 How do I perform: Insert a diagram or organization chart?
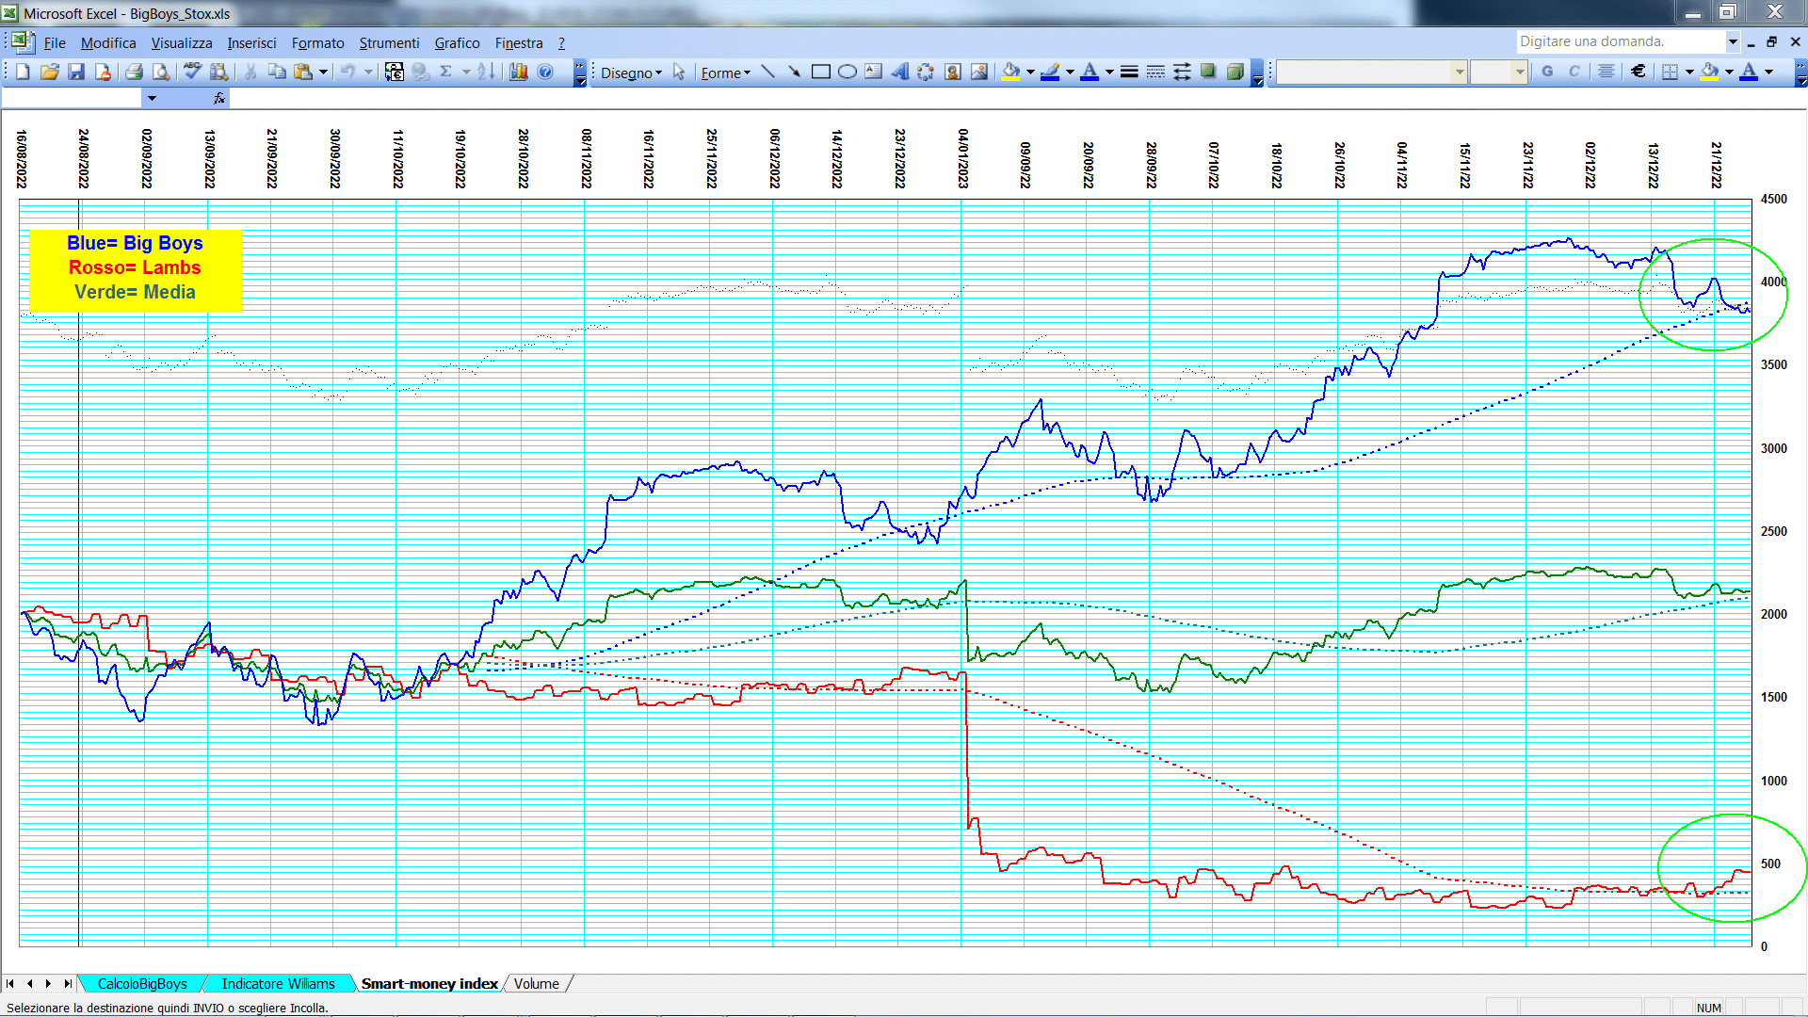927,73
